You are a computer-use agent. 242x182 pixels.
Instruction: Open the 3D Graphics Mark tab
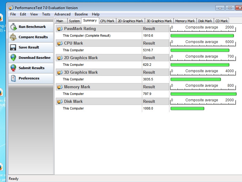(159, 21)
